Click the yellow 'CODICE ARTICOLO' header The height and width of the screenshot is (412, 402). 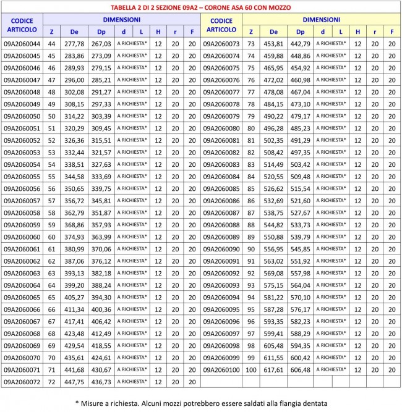coord(221,25)
